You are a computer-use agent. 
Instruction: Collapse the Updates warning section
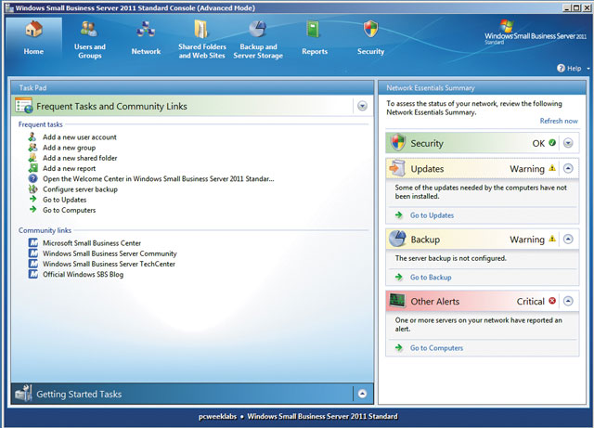(x=568, y=168)
